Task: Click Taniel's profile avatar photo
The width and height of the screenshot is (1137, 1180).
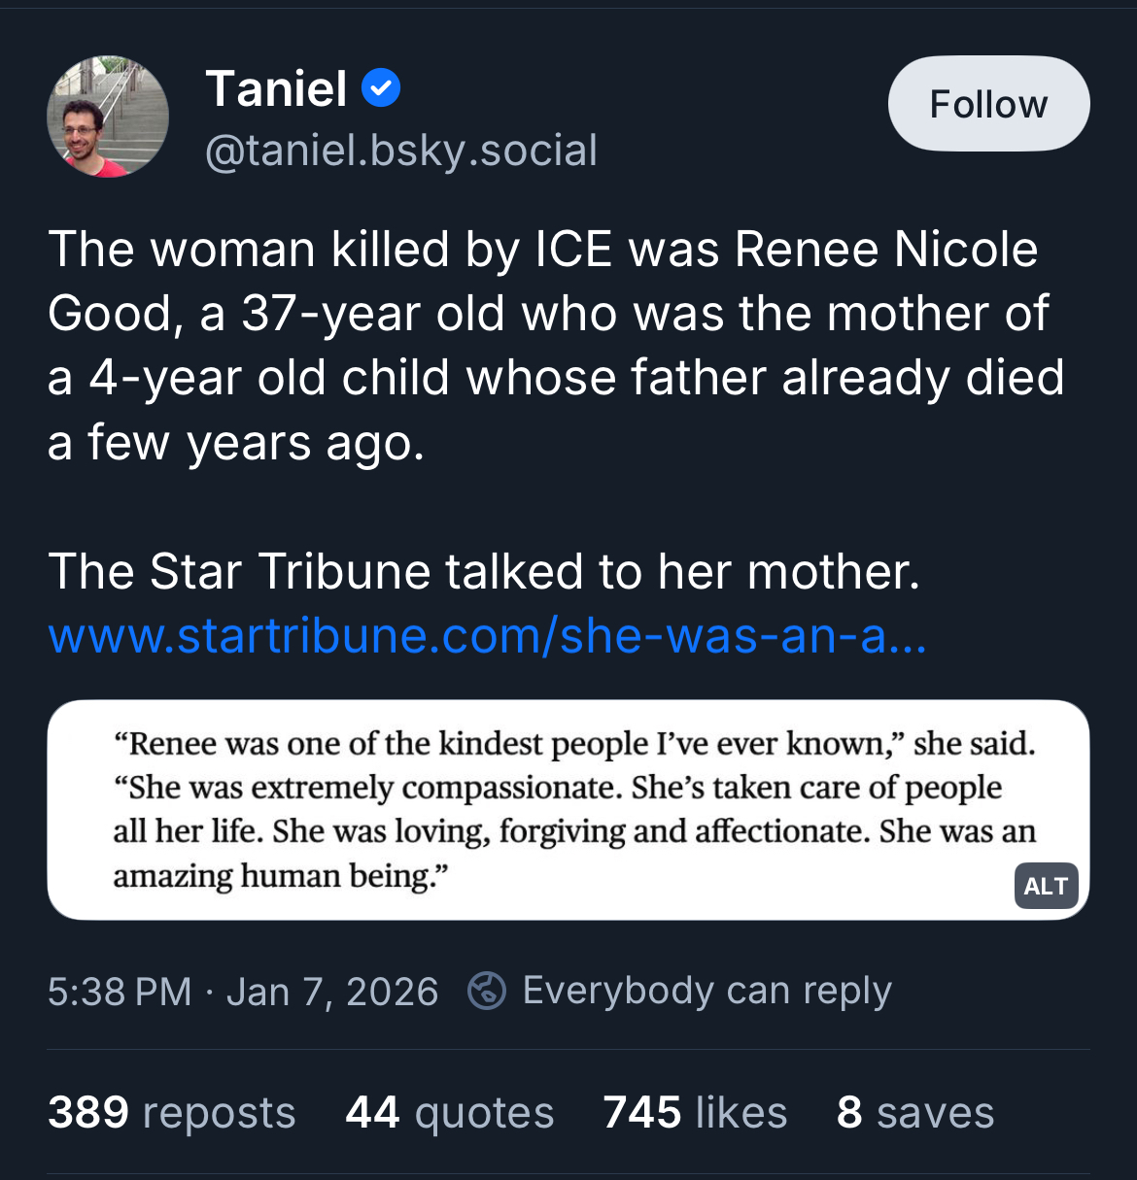Action: [x=108, y=117]
